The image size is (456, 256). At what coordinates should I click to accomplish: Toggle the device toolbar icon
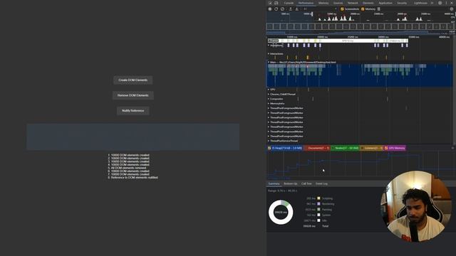276,3
